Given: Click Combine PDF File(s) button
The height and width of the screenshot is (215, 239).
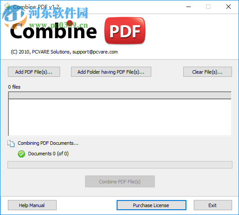Looking at the screenshot, I should [120, 182].
